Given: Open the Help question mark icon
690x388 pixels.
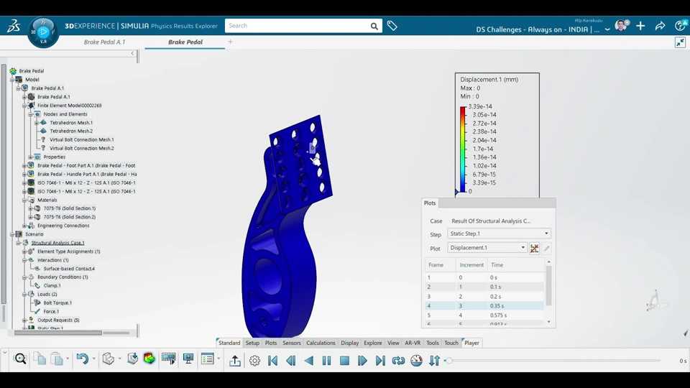Looking at the screenshot, I should tap(680, 26).
